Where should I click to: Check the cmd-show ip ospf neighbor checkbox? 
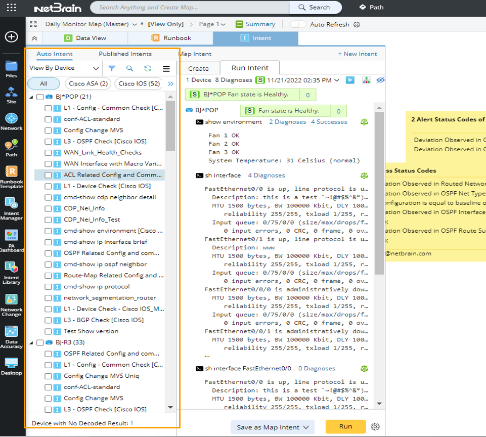[x=48, y=265]
